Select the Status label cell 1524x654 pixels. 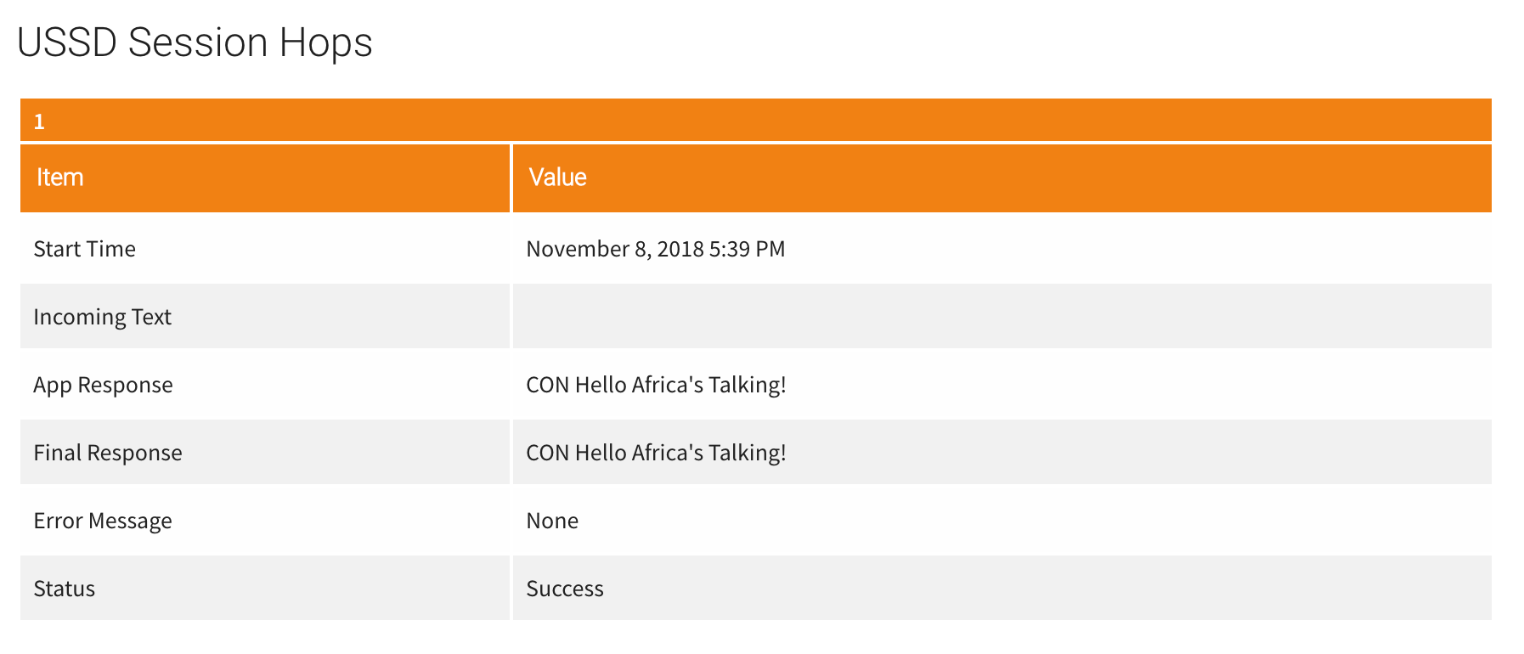[265, 588]
